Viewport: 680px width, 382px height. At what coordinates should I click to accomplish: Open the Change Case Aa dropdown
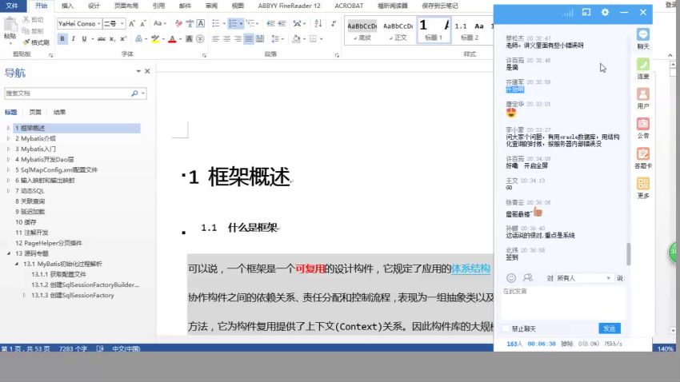click(159, 23)
